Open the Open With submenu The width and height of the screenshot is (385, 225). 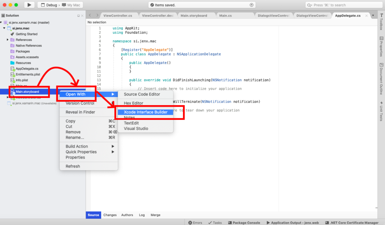[x=89, y=94]
